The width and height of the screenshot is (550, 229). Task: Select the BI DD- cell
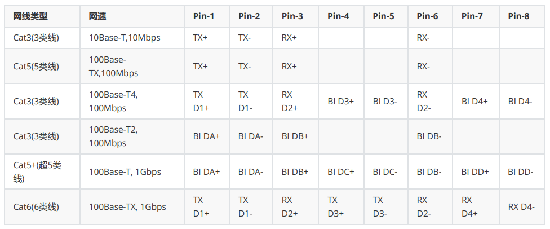pyautogui.click(x=522, y=171)
